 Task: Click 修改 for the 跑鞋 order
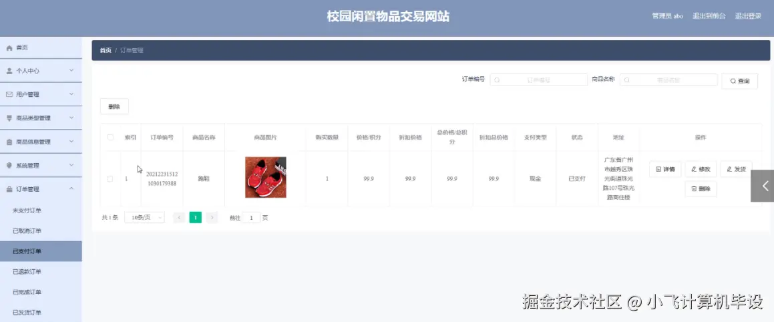point(701,170)
